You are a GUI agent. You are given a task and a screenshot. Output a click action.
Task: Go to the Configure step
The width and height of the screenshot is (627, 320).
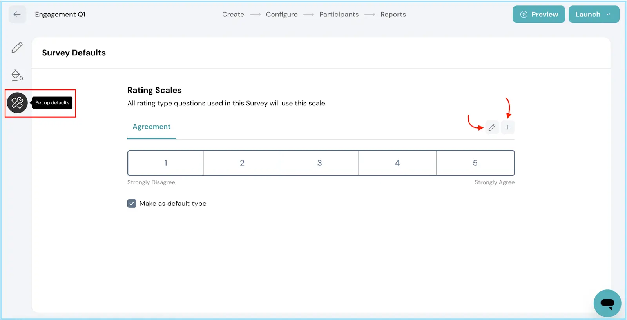point(281,15)
